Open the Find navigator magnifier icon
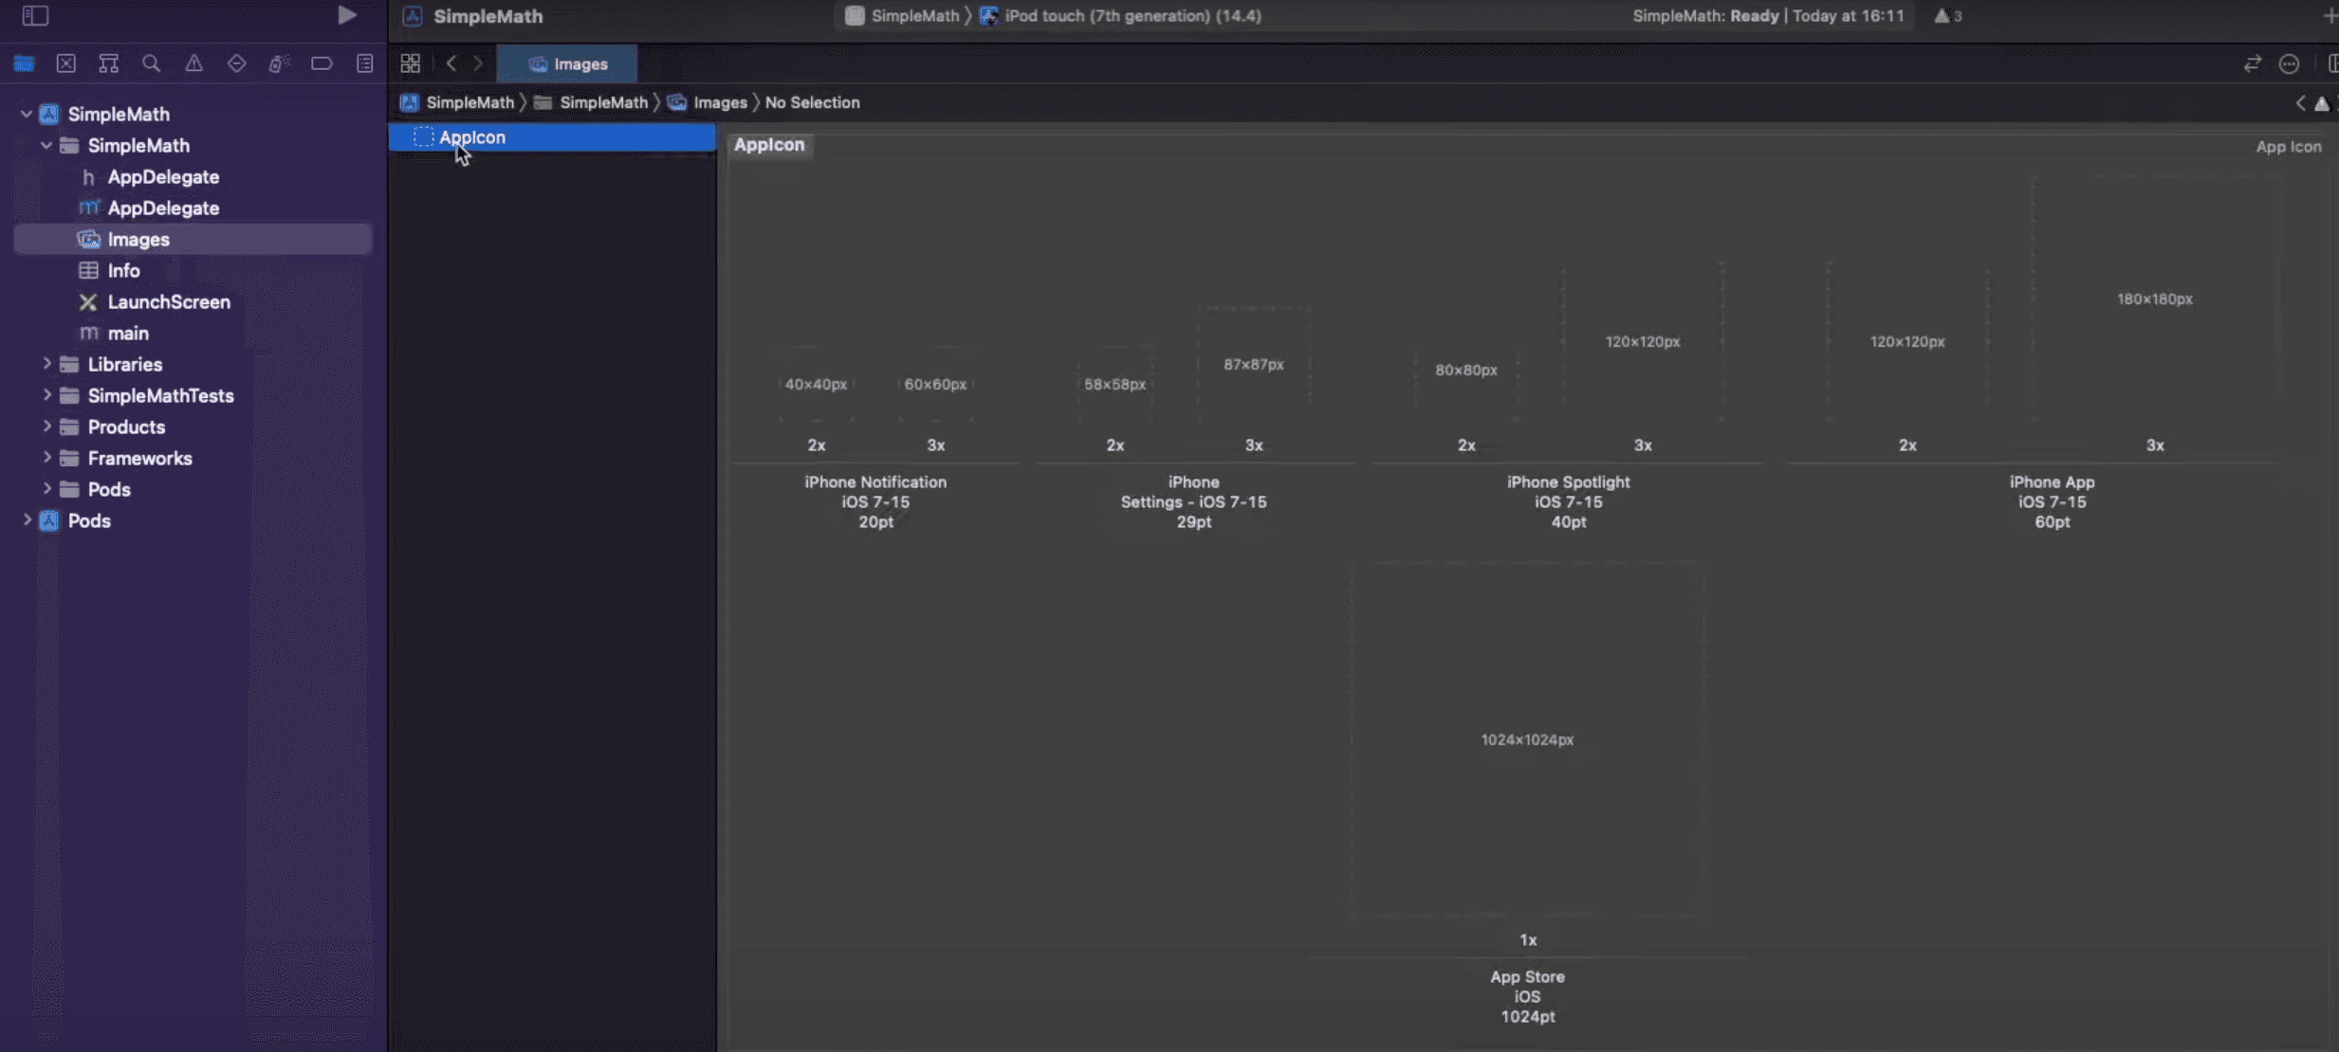 coord(151,63)
